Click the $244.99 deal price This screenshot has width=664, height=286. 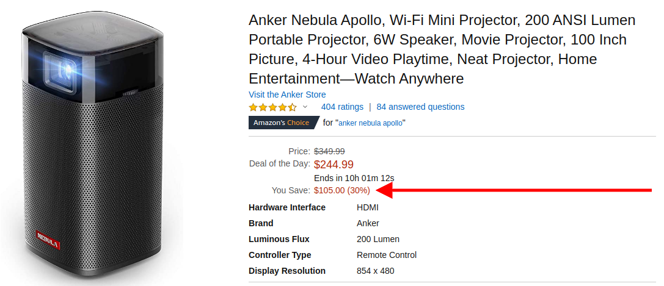click(x=334, y=164)
